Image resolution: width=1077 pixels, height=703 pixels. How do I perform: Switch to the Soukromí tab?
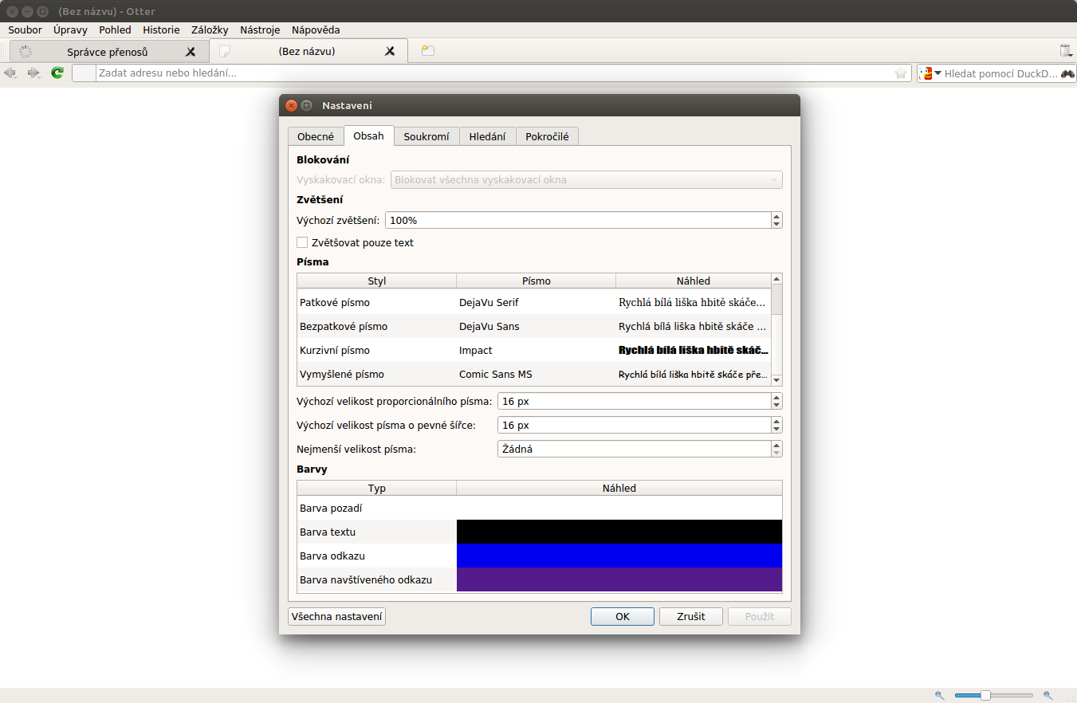click(x=426, y=136)
